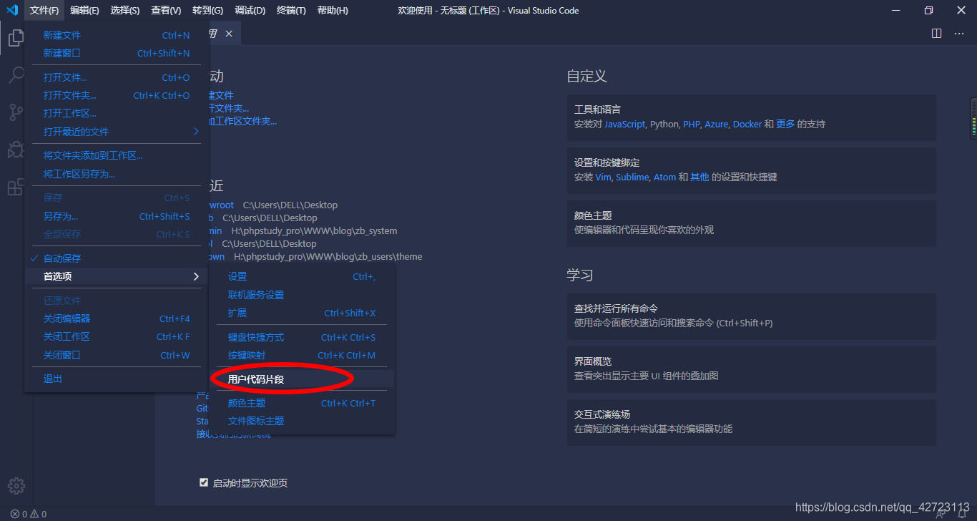This screenshot has width=977, height=521.
Task: Select 打开文件... menu entry
Action: 117,77
